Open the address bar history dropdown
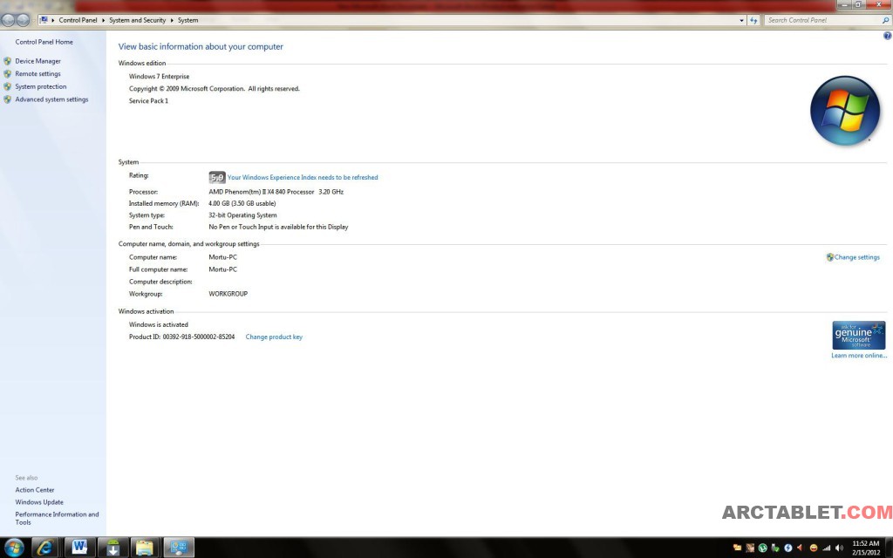 coord(741,20)
